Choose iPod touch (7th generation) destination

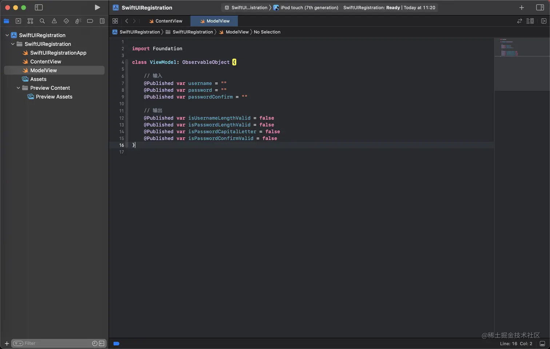(306, 7)
